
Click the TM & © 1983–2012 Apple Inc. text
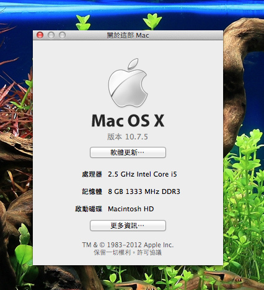pos(128,245)
